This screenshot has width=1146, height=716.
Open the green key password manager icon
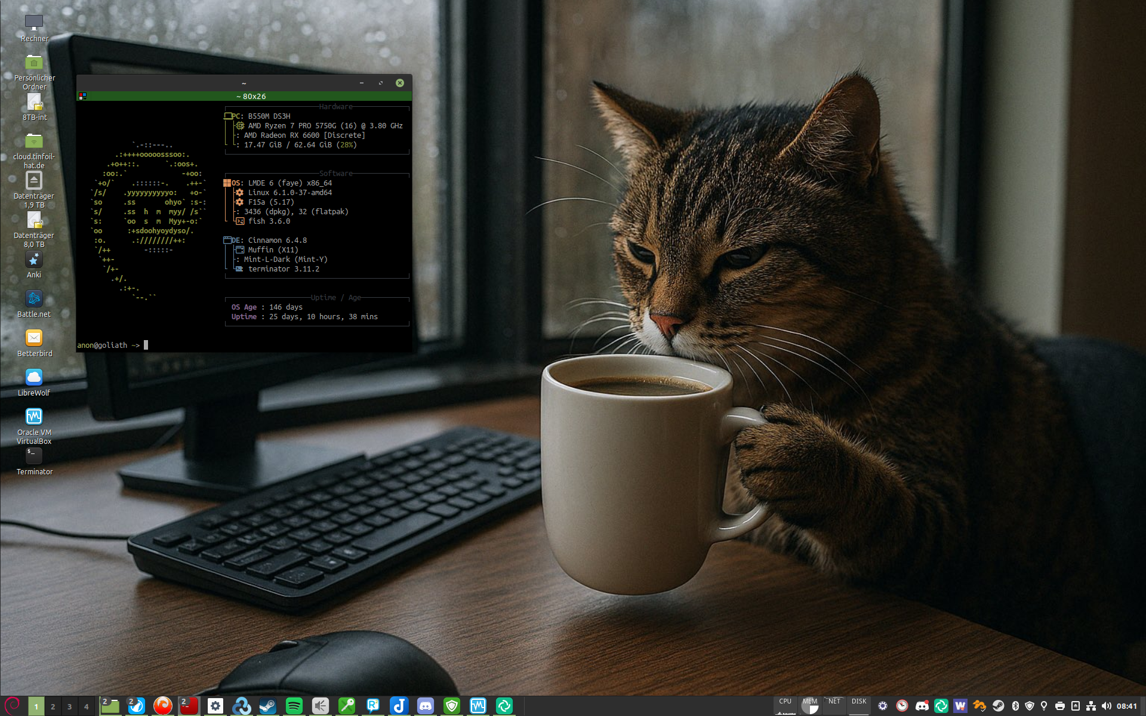(347, 706)
